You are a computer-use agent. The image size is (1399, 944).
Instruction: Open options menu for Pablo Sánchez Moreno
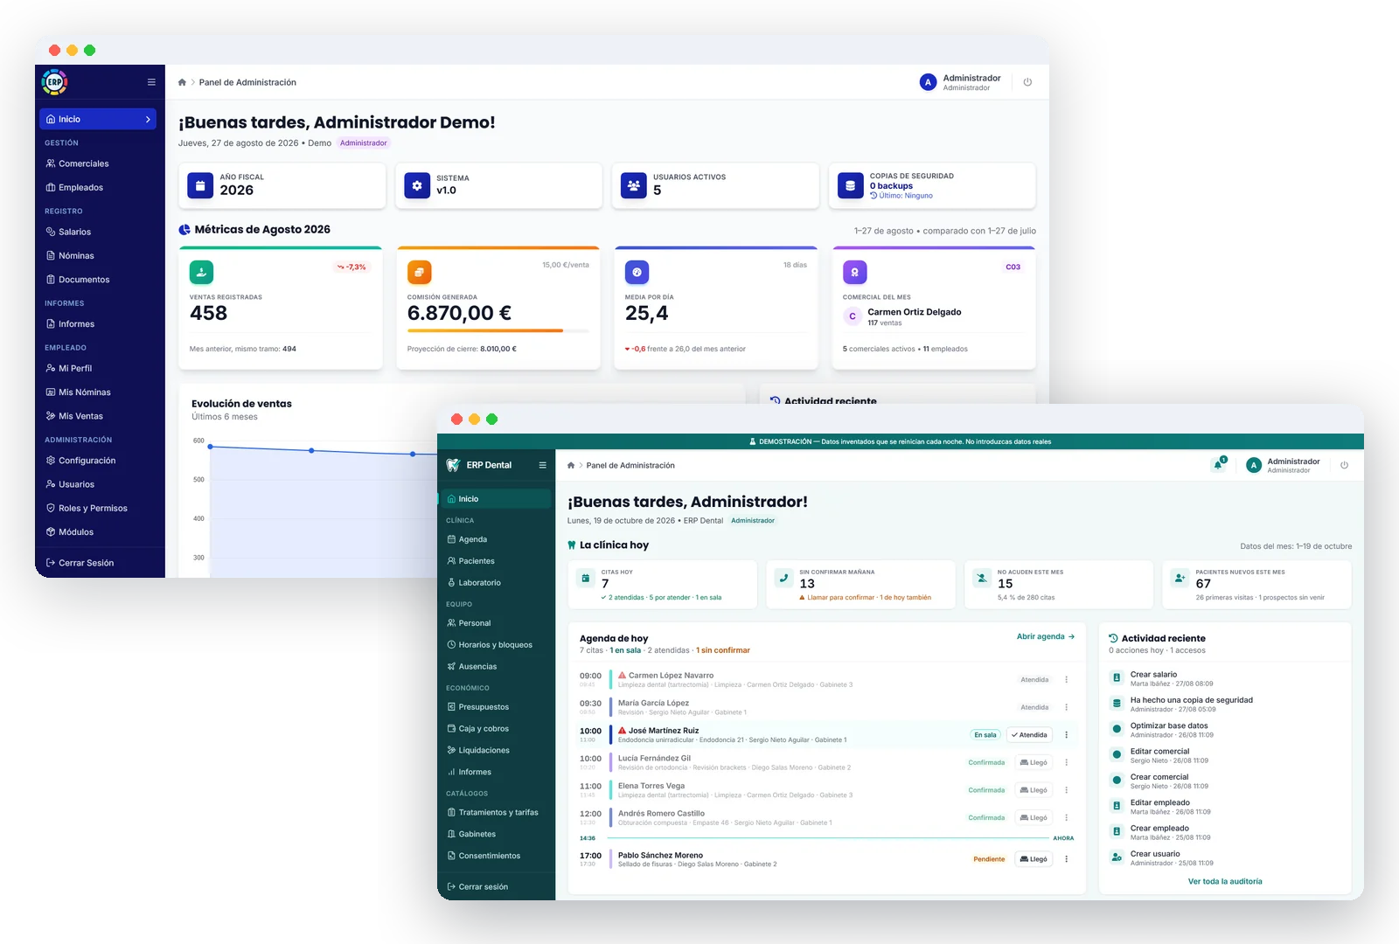pyautogui.click(x=1066, y=859)
